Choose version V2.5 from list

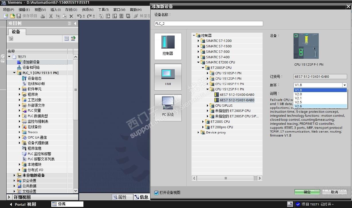pyautogui.click(x=320, y=102)
